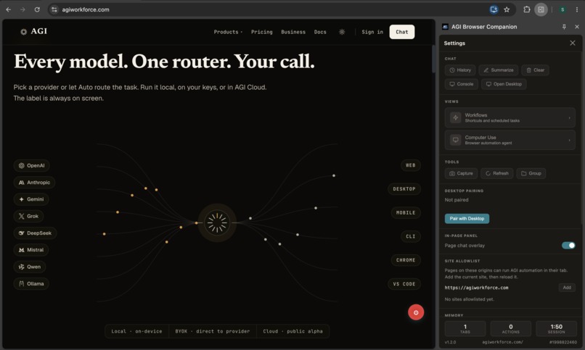
Task: Open the Docs link
Action: tap(320, 32)
